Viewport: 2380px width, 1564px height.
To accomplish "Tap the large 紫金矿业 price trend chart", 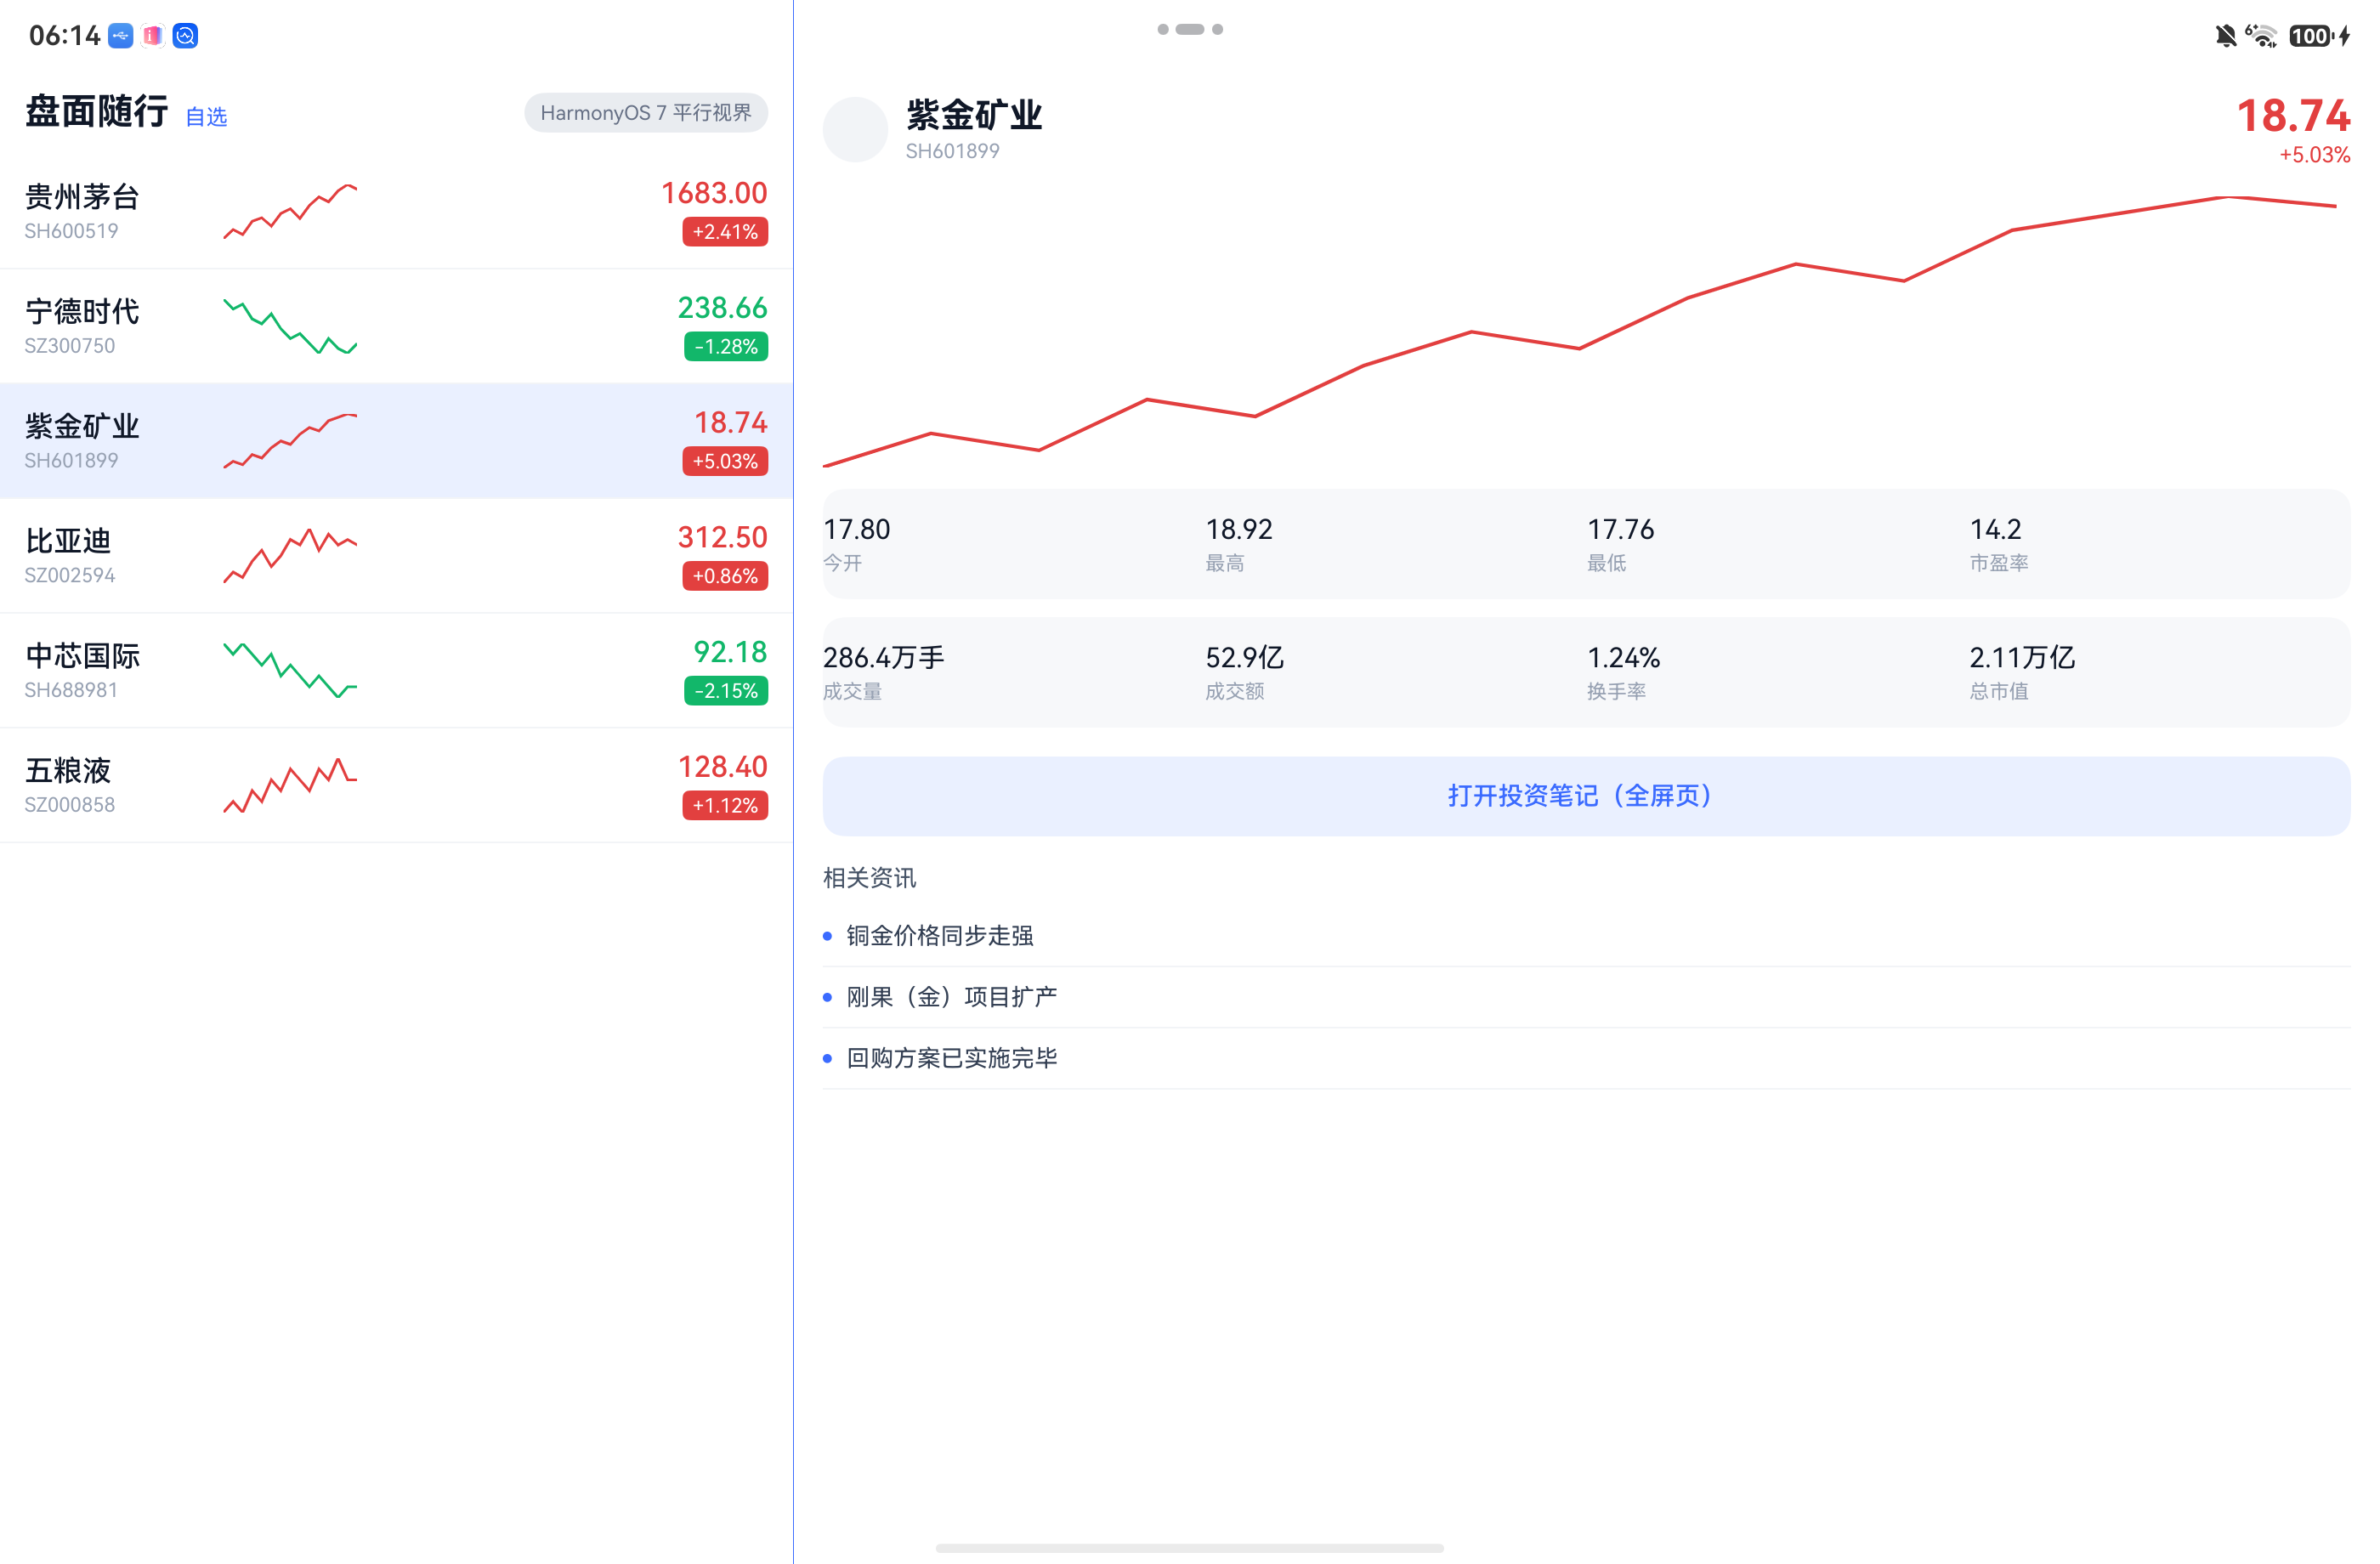I will (x=1580, y=332).
